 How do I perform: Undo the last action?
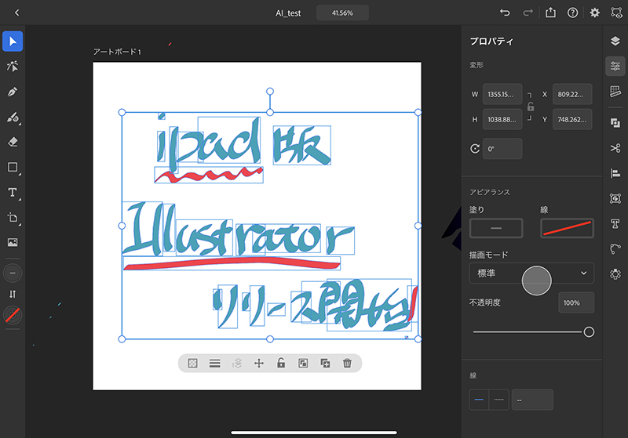coord(505,13)
